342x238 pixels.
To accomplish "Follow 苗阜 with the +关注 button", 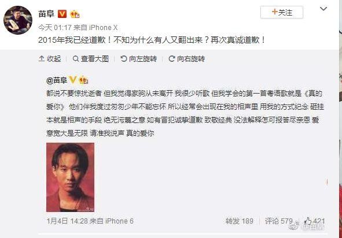I will (x=282, y=12).
